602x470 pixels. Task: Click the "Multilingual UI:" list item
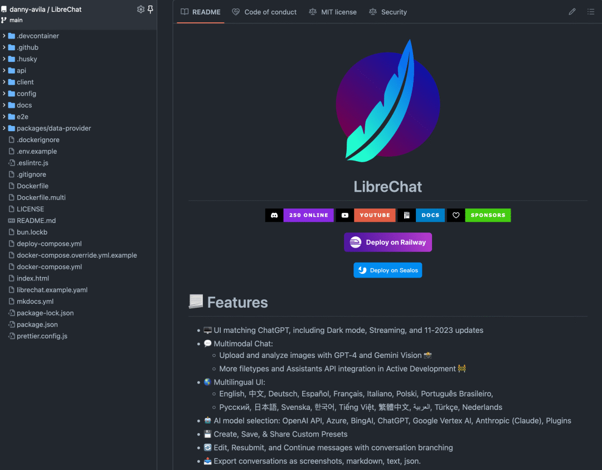point(239,382)
